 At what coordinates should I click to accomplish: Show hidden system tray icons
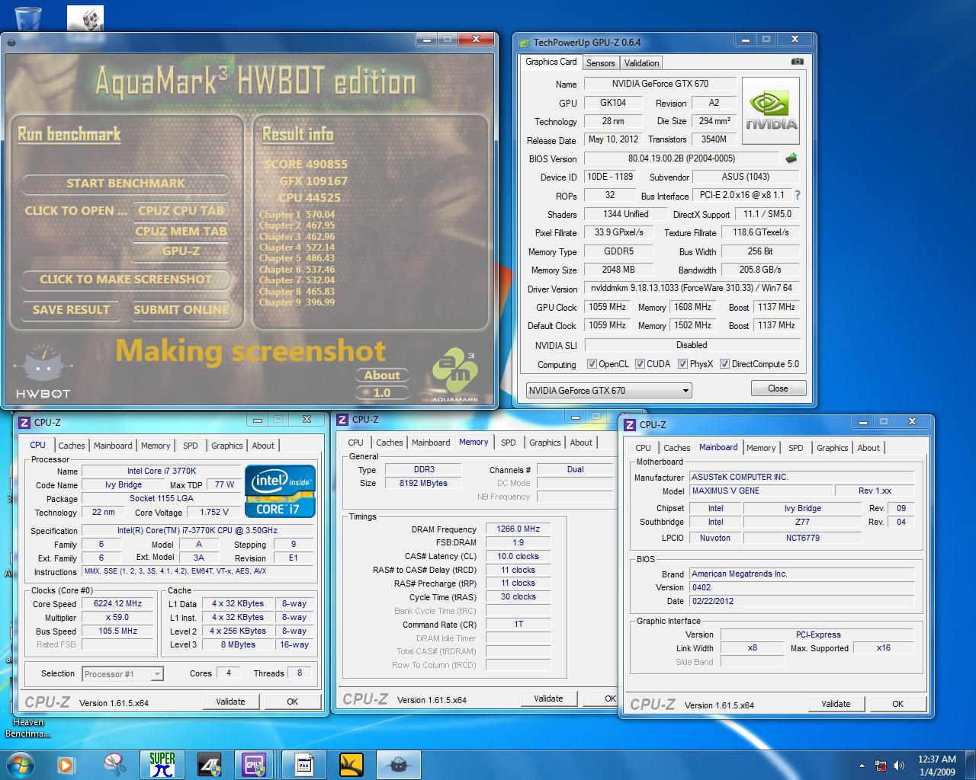pos(862,766)
